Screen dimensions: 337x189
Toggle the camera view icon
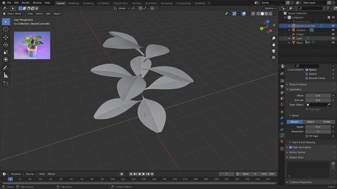pos(274,51)
